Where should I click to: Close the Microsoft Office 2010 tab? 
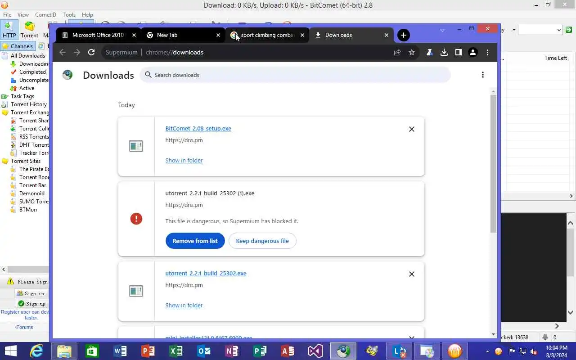click(x=134, y=35)
